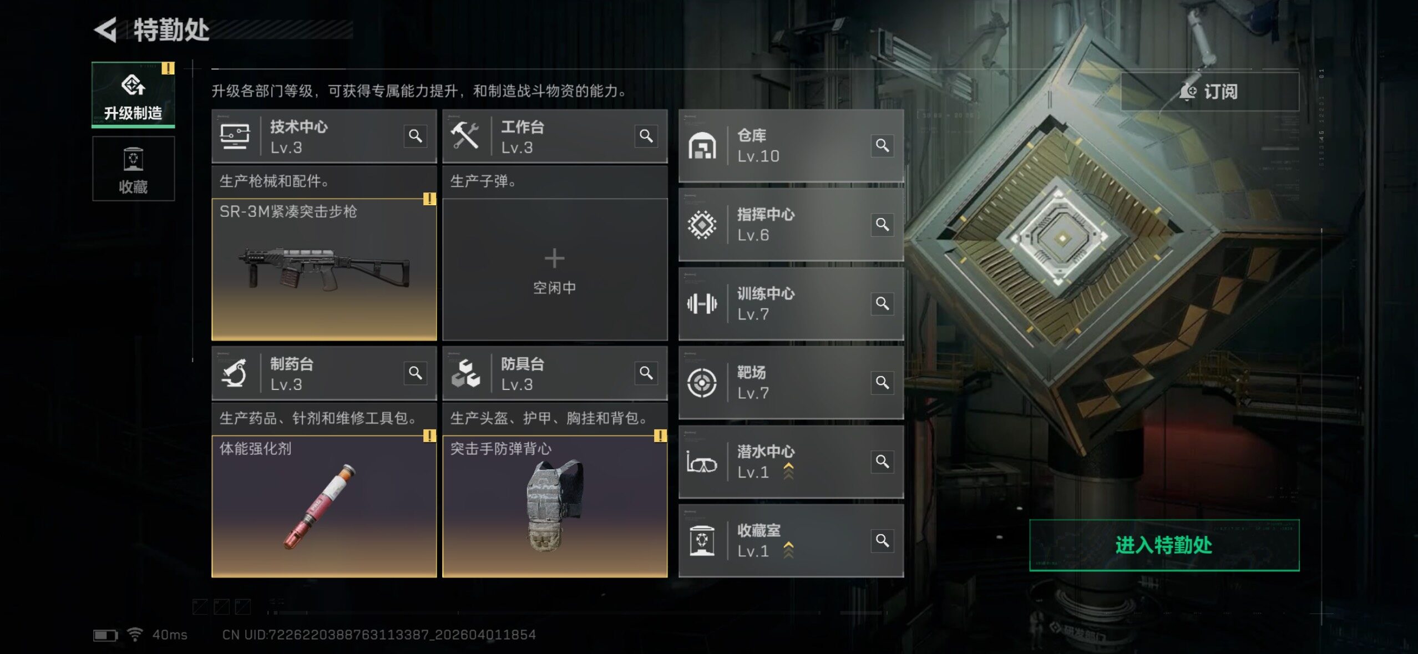Image resolution: width=1418 pixels, height=654 pixels.
Task: Open 工作台 details via magnifier icon
Action: (646, 136)
